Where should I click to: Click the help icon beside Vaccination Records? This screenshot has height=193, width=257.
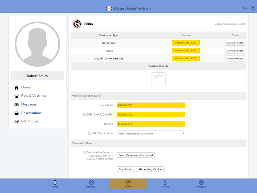[x=85, y=152]
